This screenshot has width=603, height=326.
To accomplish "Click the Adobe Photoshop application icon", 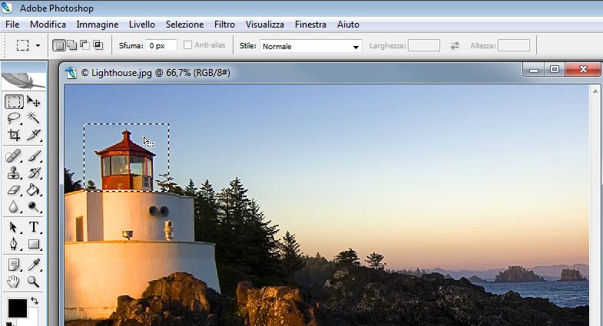I will pos(7,8).
